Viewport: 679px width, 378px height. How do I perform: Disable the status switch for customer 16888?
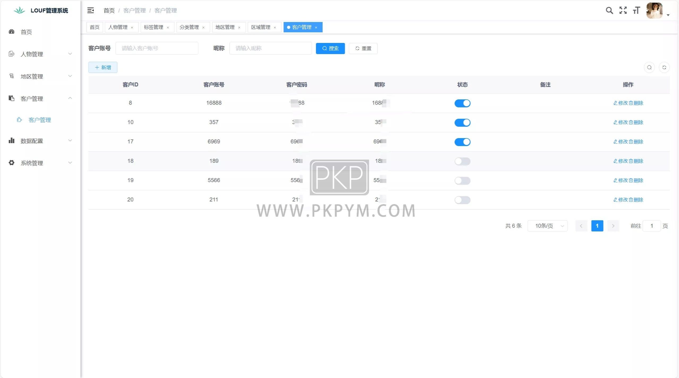click(x=462, y=103)
